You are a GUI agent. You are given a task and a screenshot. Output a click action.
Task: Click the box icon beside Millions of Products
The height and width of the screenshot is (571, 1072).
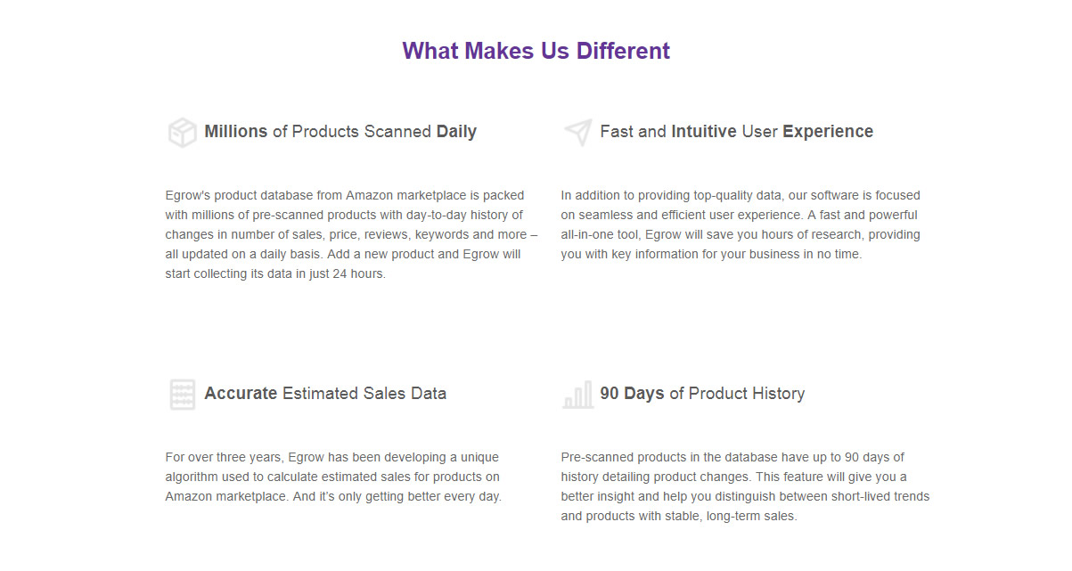tap(182, 133)
